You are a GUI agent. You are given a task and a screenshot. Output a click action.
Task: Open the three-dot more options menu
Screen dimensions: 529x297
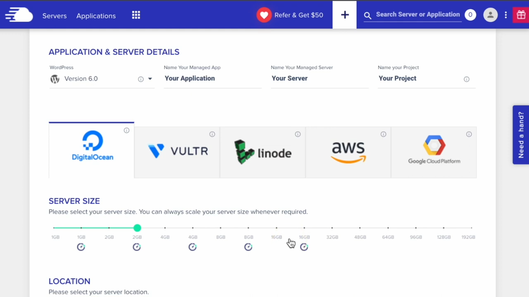pyautogui.click(x=506, y=15)
